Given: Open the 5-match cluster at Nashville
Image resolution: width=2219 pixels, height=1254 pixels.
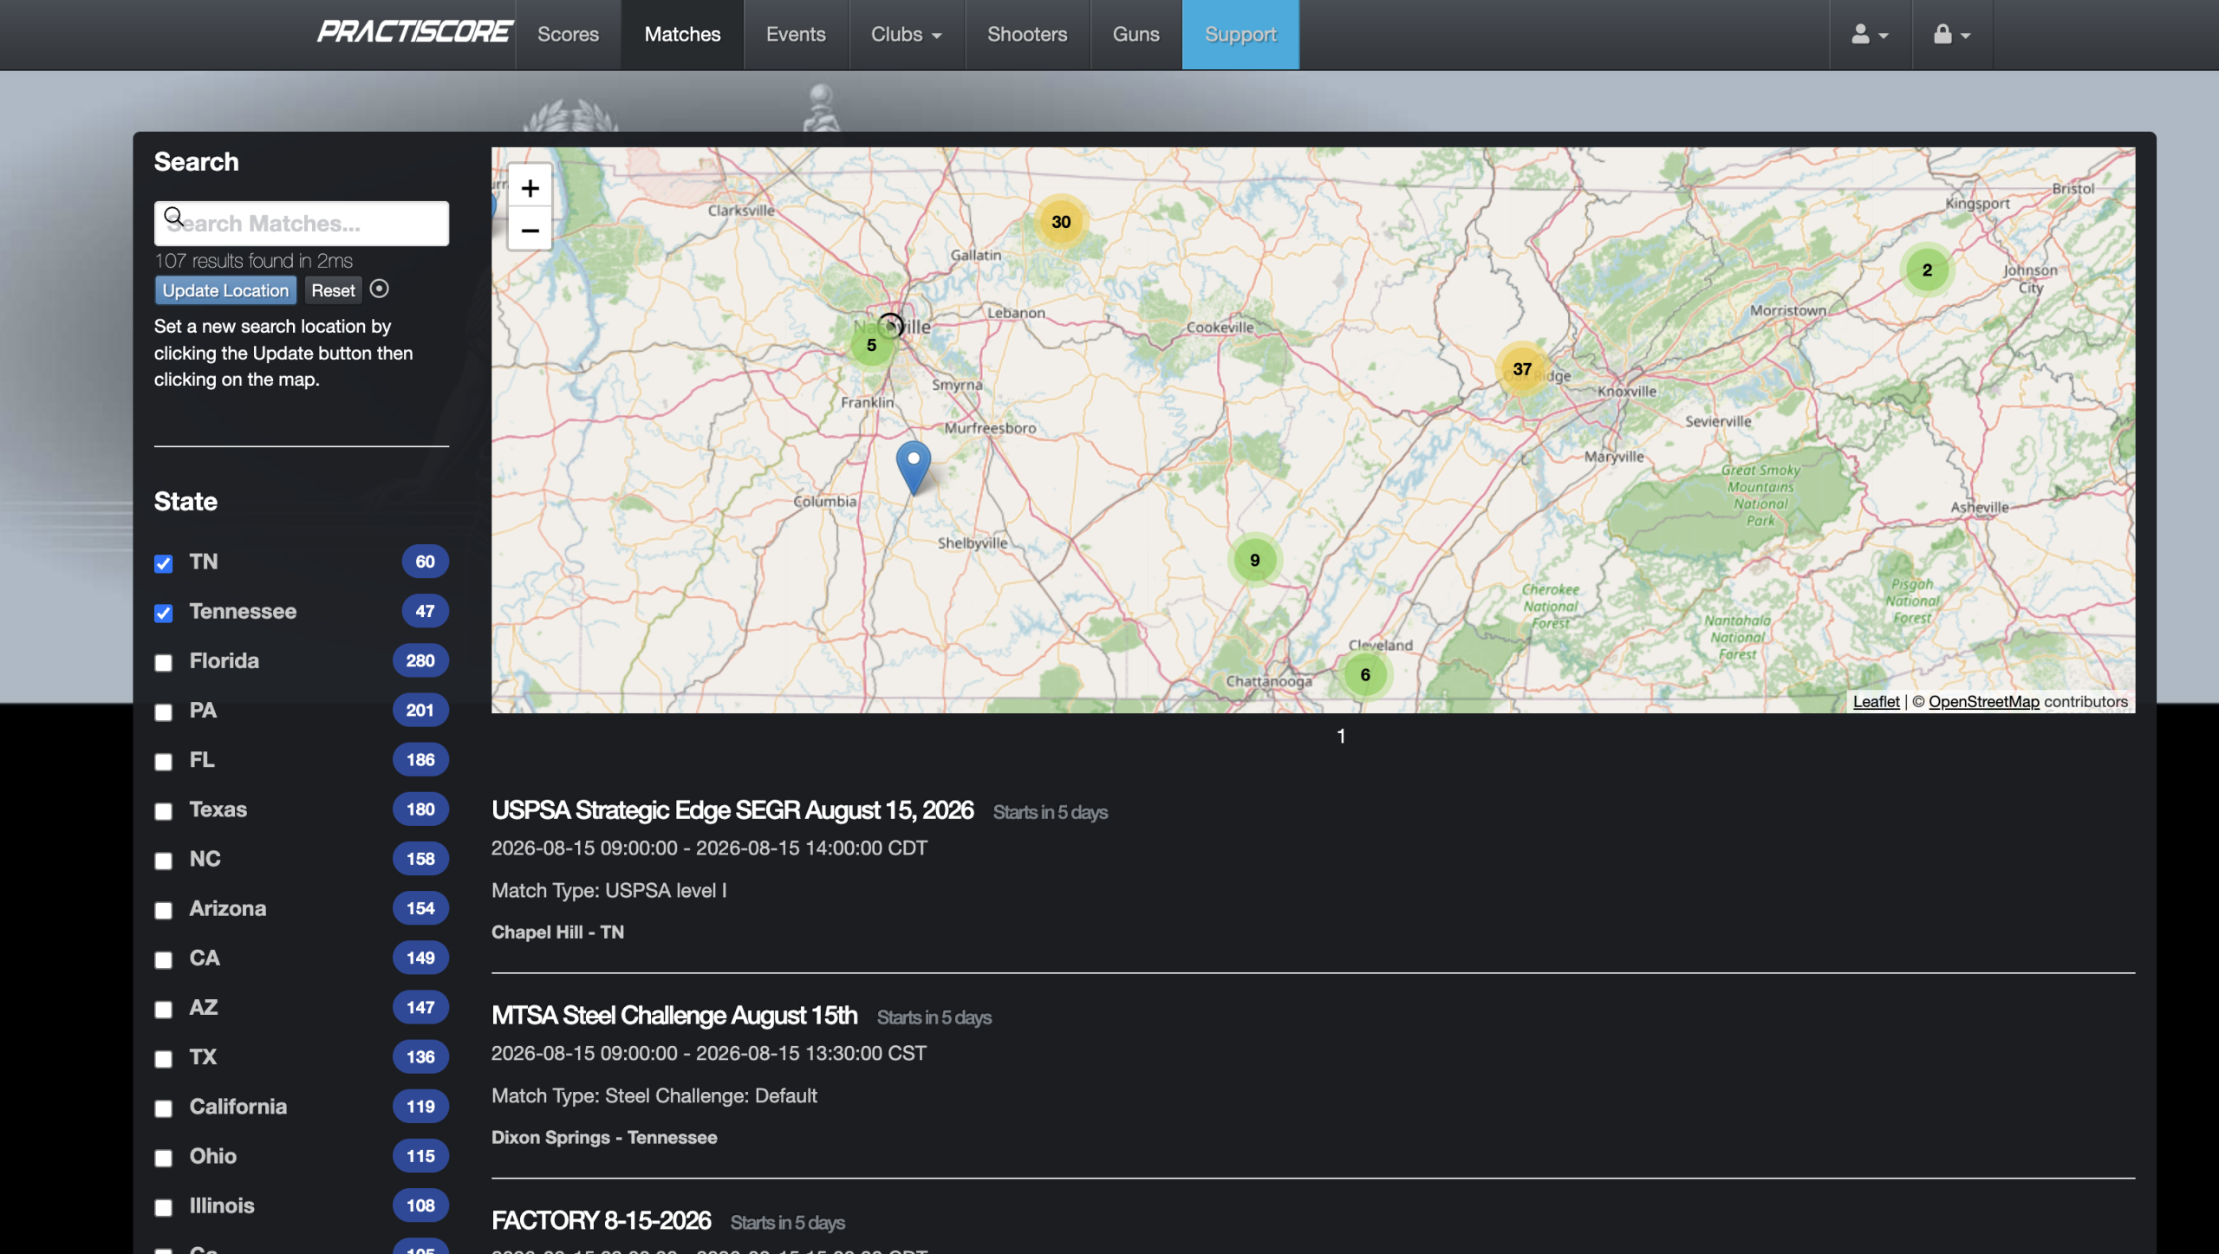Looking at the screenshot, I should point(871,345).
